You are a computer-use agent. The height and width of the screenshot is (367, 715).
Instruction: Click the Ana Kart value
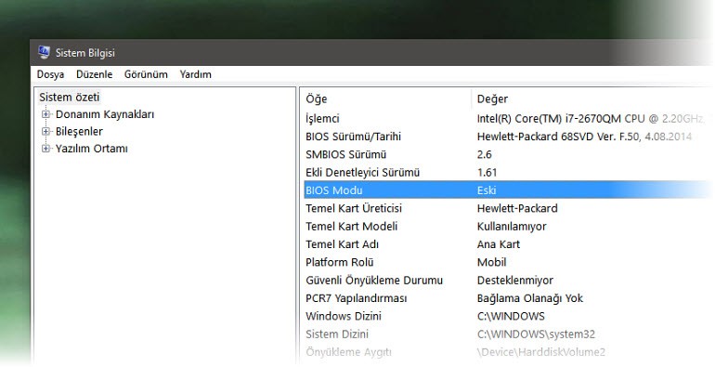point(499,244)
